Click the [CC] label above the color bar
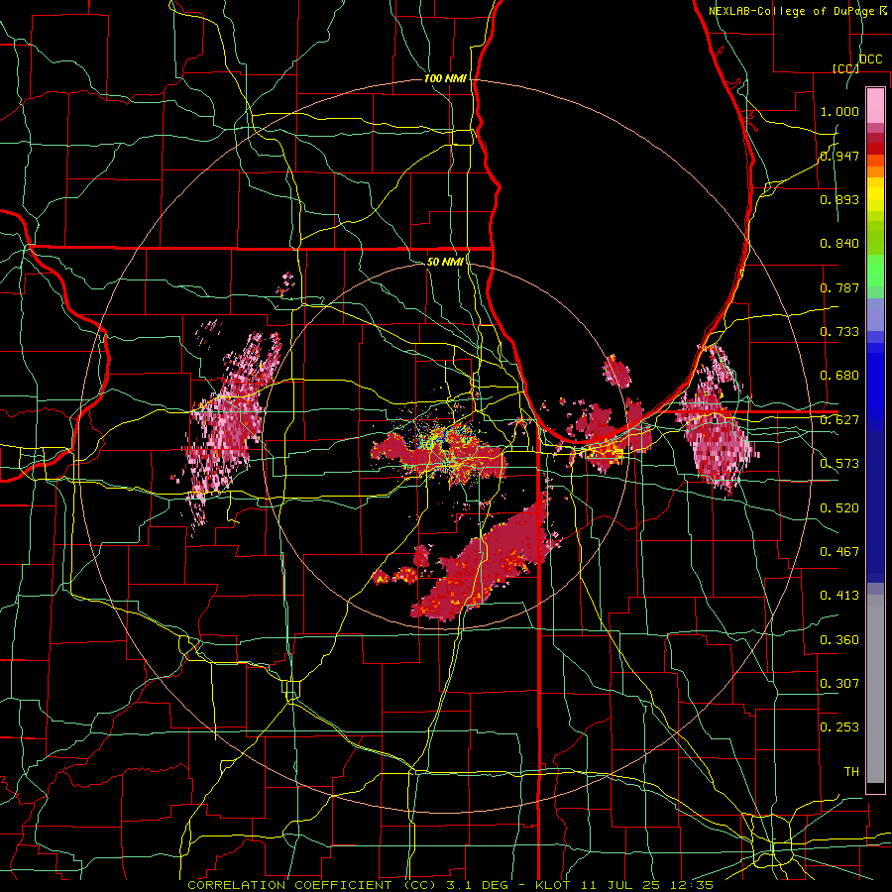 845,68
